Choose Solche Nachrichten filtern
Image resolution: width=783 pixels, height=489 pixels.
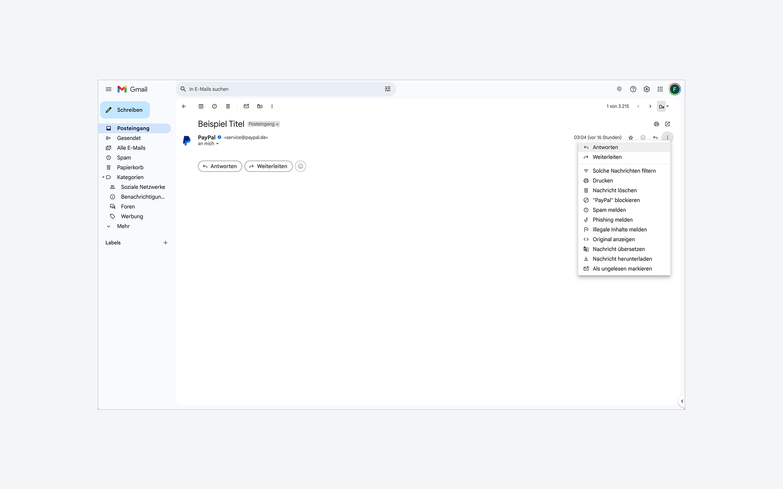click(x=624, y=171)
